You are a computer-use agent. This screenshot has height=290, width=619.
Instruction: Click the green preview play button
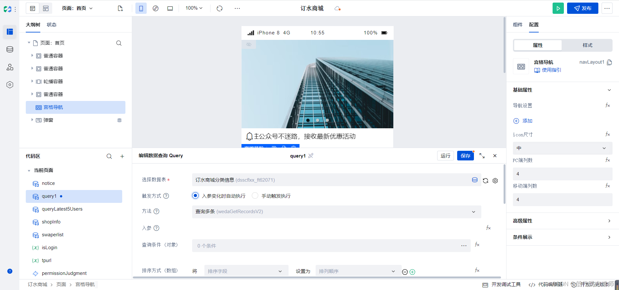pos(558,8)
